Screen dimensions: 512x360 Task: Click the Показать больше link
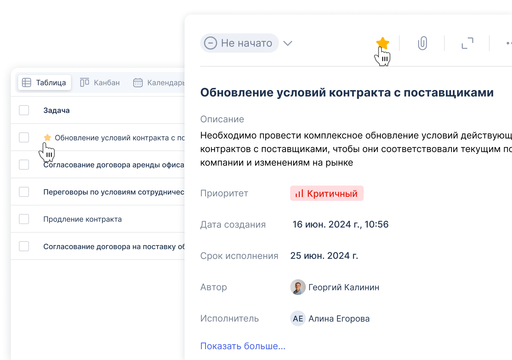point(243,346)
